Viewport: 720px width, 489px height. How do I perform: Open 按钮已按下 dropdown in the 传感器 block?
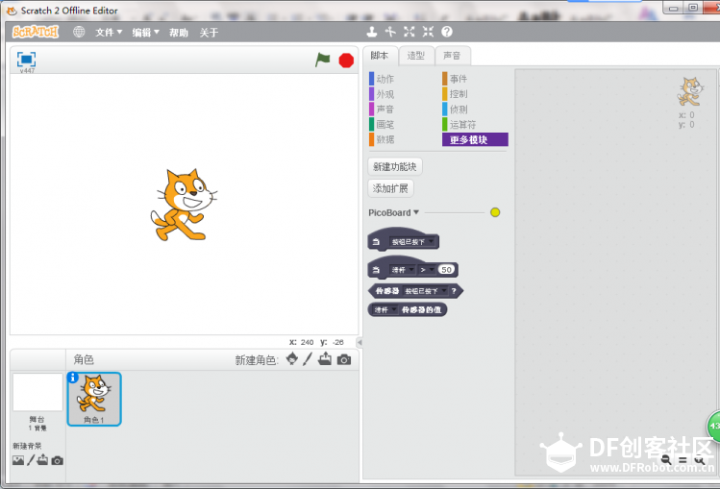[x=425, y=291]
